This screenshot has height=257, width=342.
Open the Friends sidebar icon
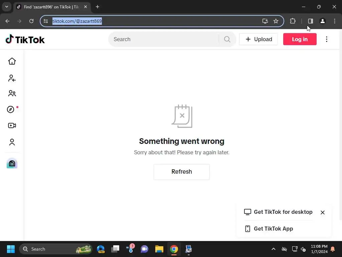coord(12,94)
